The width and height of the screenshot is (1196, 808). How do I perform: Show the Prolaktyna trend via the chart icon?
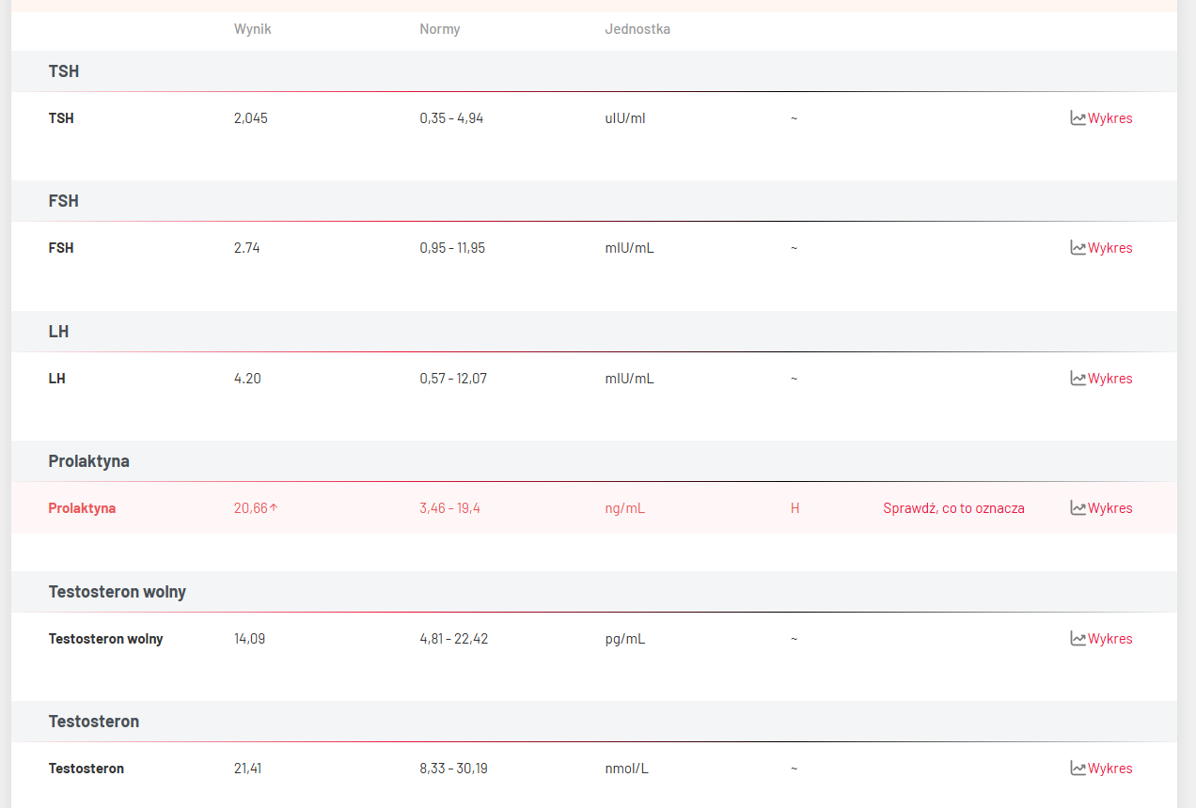[x=1078, y=508]
